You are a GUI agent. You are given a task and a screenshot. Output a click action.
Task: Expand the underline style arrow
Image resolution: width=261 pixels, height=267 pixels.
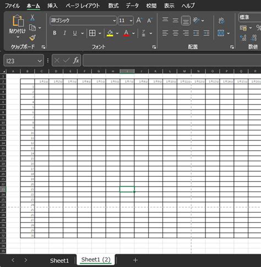[82, 34]
